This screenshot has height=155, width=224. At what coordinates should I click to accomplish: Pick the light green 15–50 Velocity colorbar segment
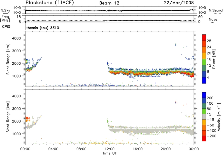(204, 111)
